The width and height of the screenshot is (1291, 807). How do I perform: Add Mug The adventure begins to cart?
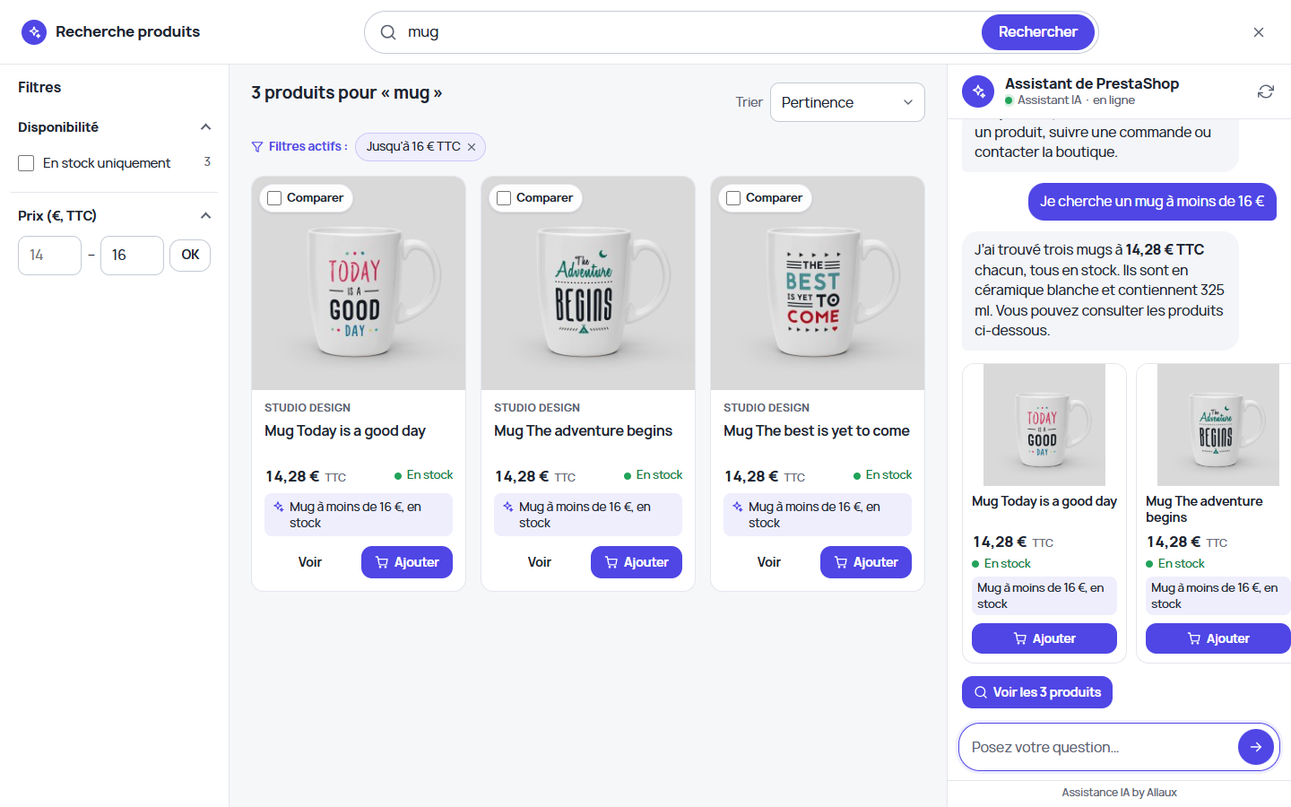tap(637, 562)
